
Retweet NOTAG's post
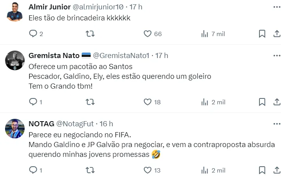(90, 170)
